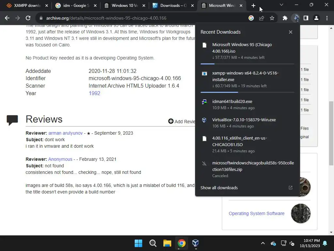Screen dimensions: 334x251
Task: Open the new tab with plus button
Action: click(x=253, y=6)
